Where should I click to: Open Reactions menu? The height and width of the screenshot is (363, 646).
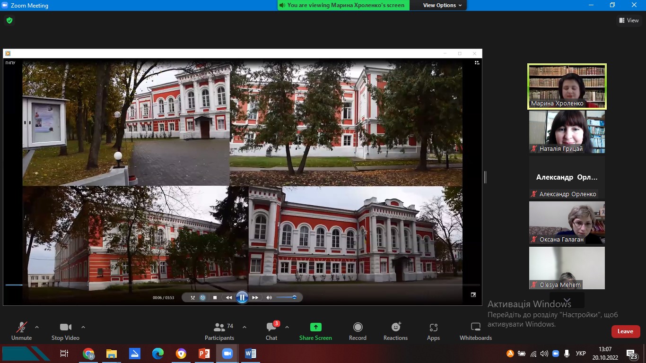pos(395,331)
